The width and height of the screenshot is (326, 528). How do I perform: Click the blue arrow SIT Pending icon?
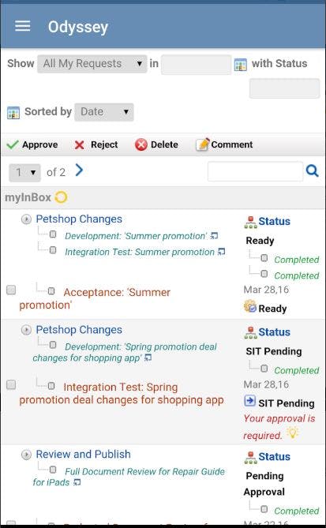250,401
